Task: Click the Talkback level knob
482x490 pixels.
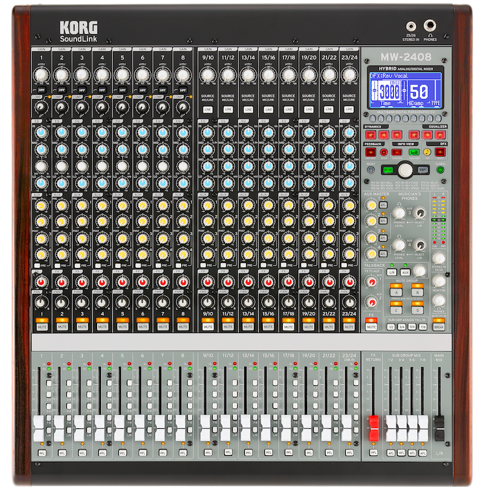Action: (419, 270)
